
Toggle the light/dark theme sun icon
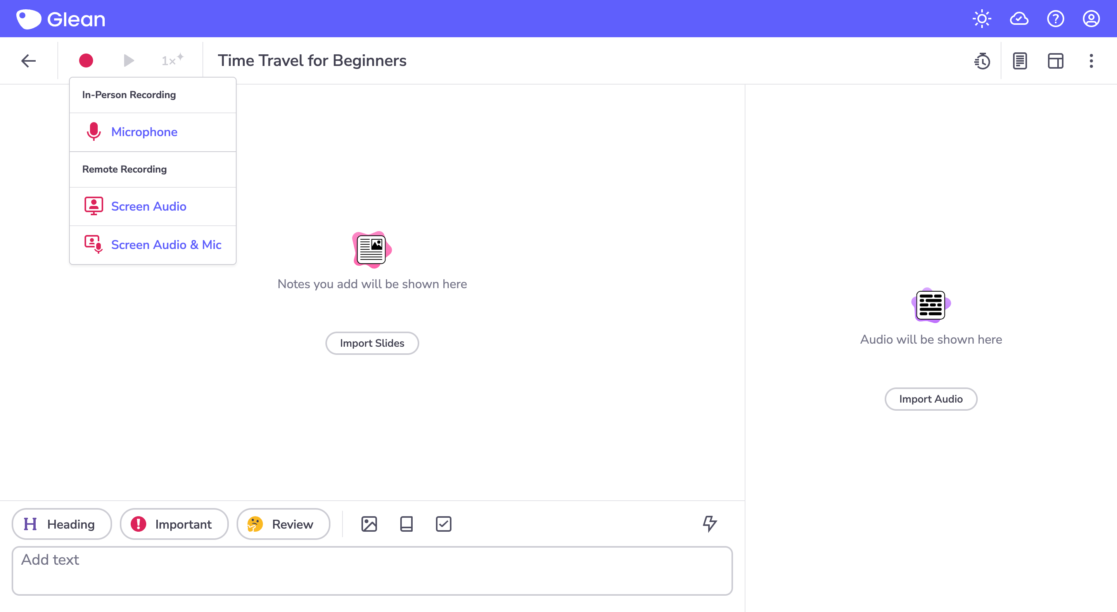pyautogui.click(x=982, y=19)
